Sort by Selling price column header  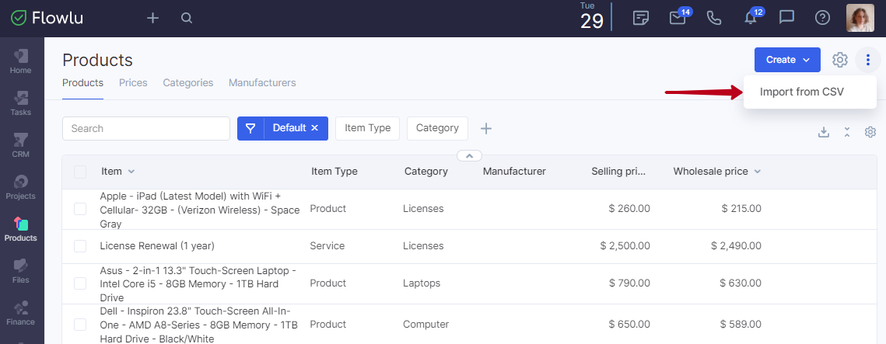(618, 172)
